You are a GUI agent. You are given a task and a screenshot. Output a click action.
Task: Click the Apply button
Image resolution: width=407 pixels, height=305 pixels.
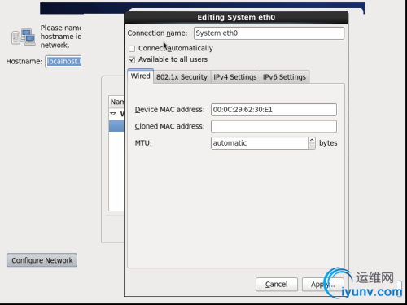[x=323, y=284]
